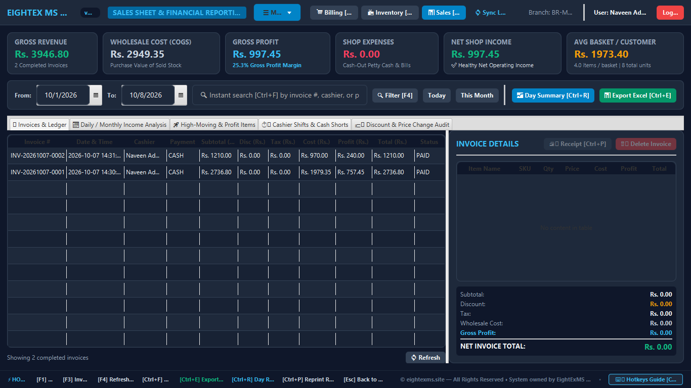691x388 pixels.
Task: Select invoice INV-20261007-0002 row
Action: [x=226, y=156]
